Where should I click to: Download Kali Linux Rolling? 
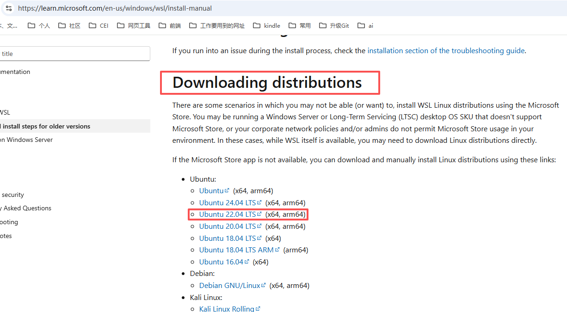tap(230, 309)
